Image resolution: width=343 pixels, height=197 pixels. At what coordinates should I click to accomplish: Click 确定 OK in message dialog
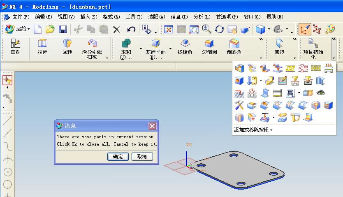coord(118,157)
